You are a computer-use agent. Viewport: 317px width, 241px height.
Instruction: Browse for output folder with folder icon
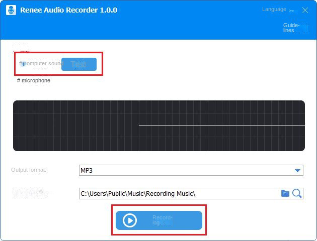(285, 193)
